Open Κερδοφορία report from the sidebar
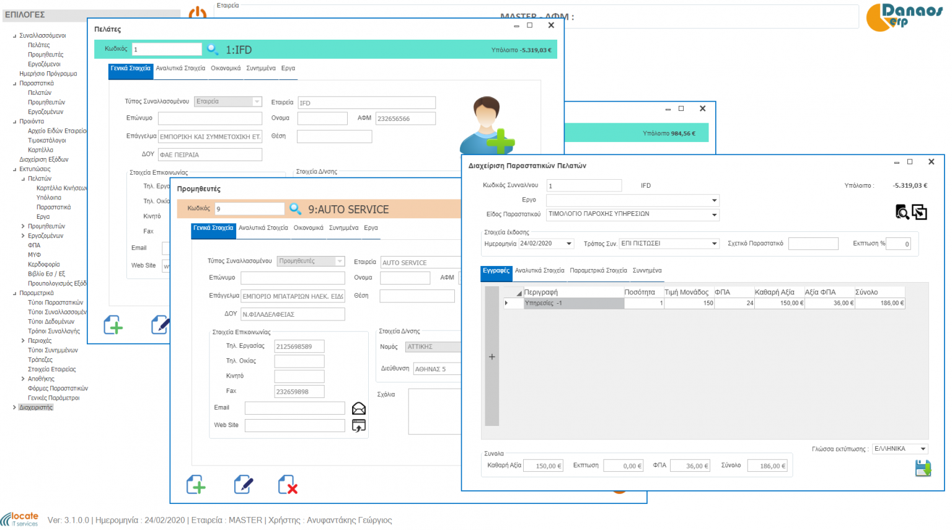 44,264
